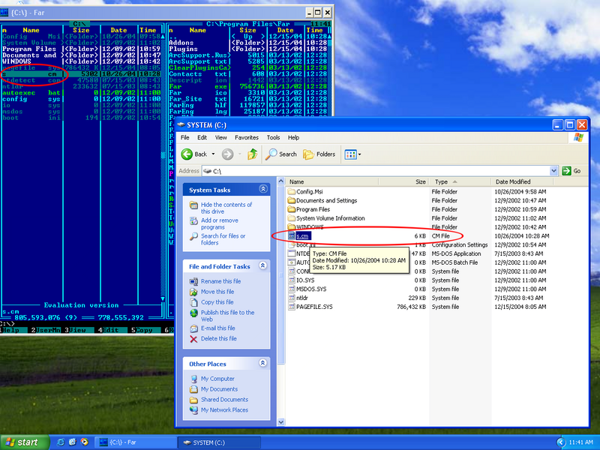Show the Folders tree pane

click(x=319, y=154)
